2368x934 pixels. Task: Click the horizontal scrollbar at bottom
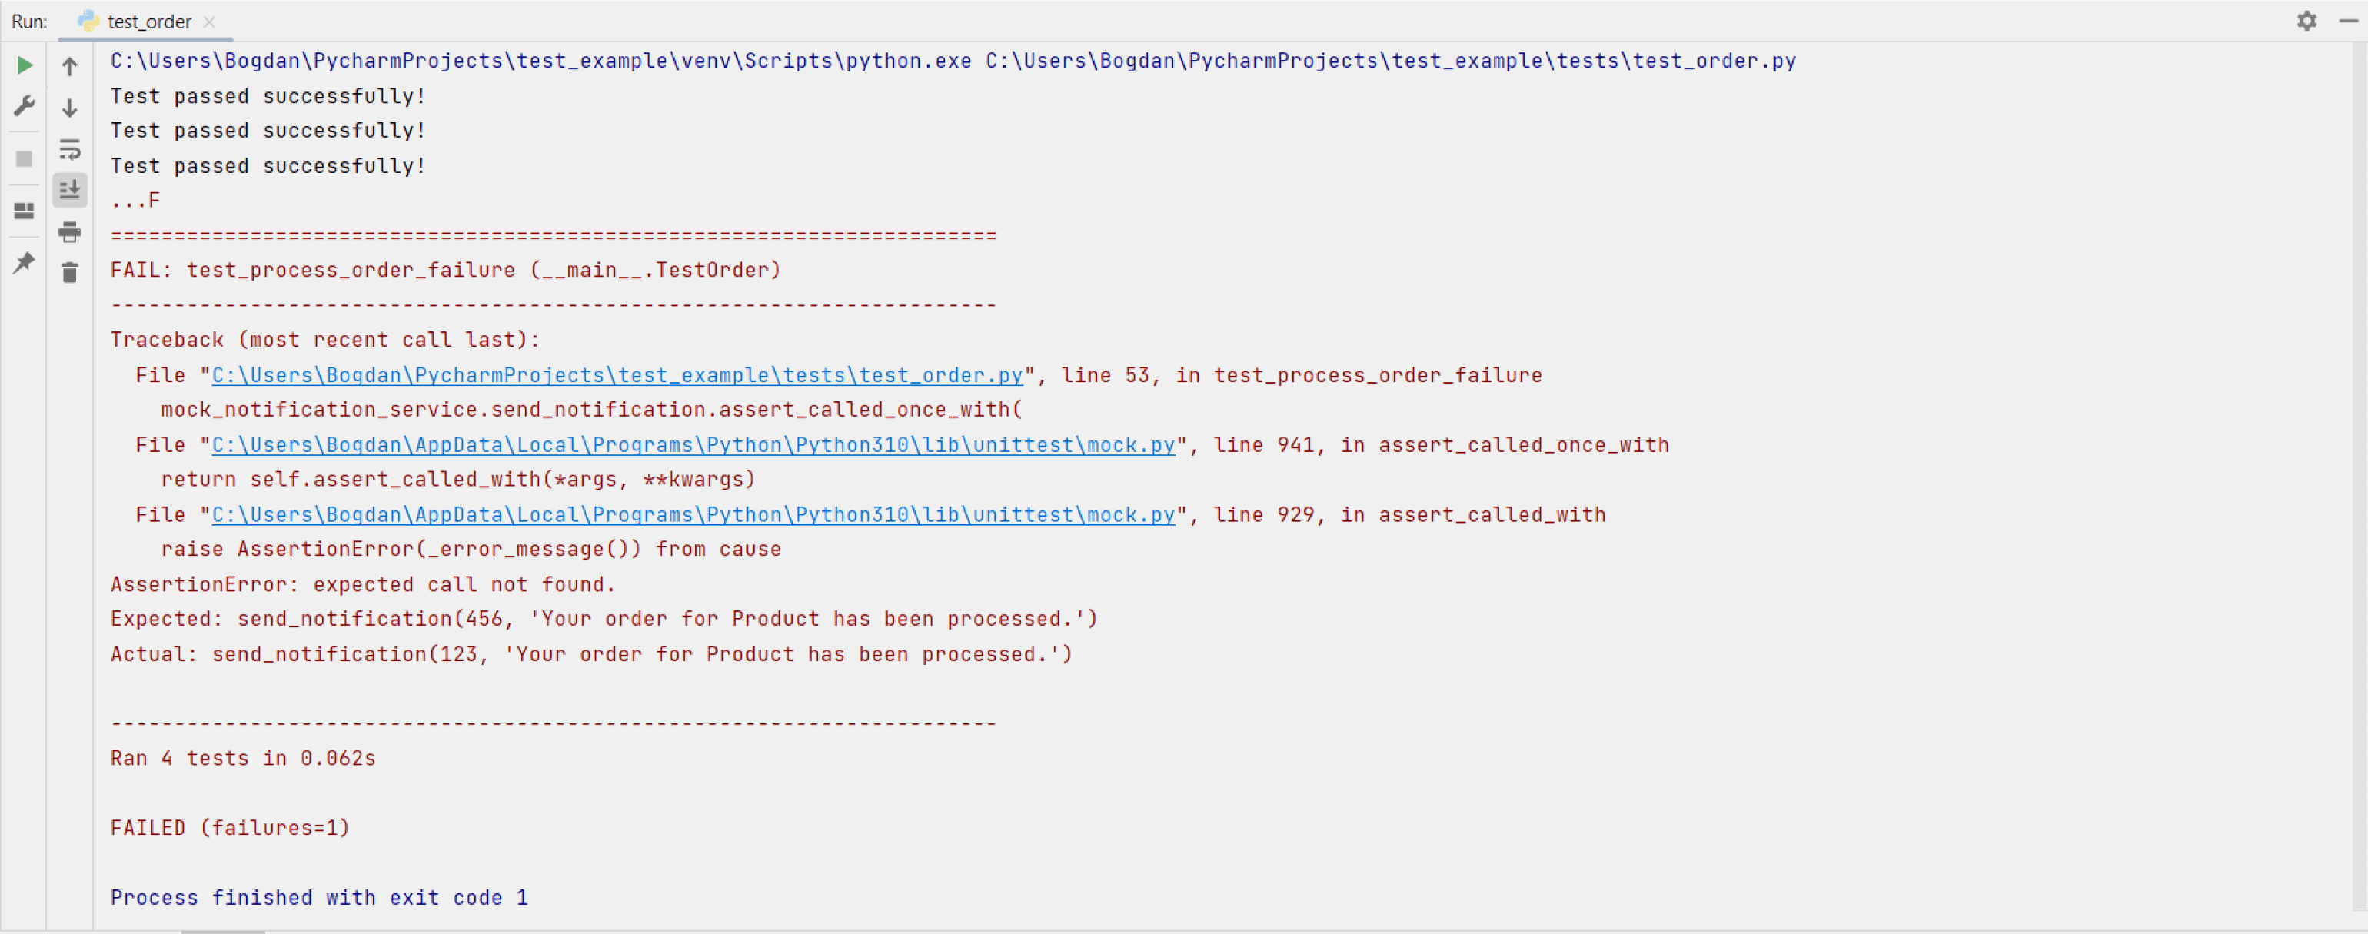[222, 931]
